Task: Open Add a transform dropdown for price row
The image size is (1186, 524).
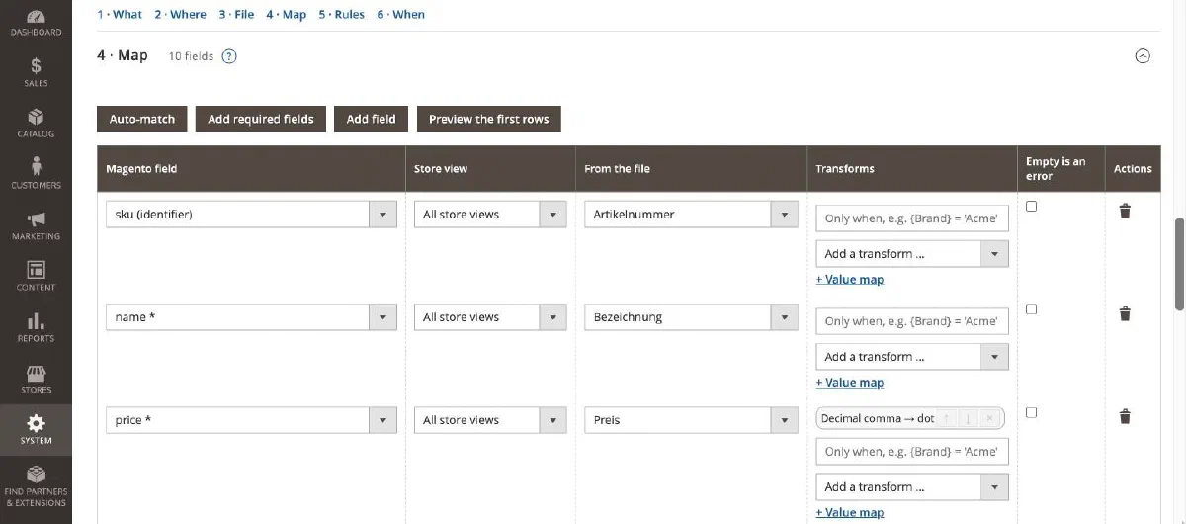Action: [x=912, y=487]
